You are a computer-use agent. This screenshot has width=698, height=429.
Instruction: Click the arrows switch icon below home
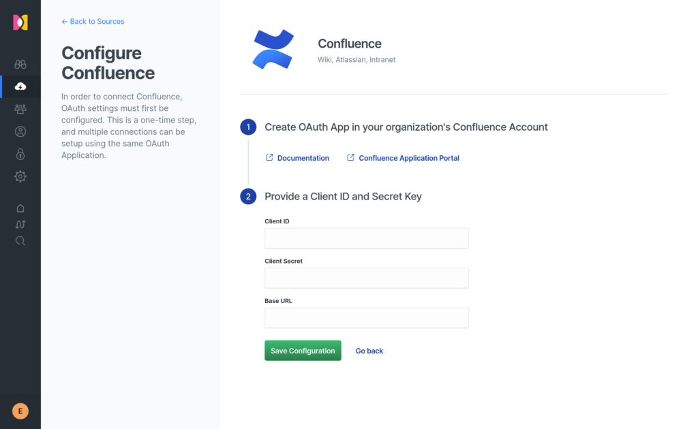pos(20,225)
